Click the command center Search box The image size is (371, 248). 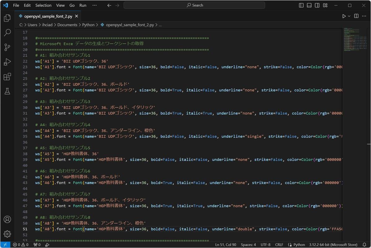pos(194,5)
